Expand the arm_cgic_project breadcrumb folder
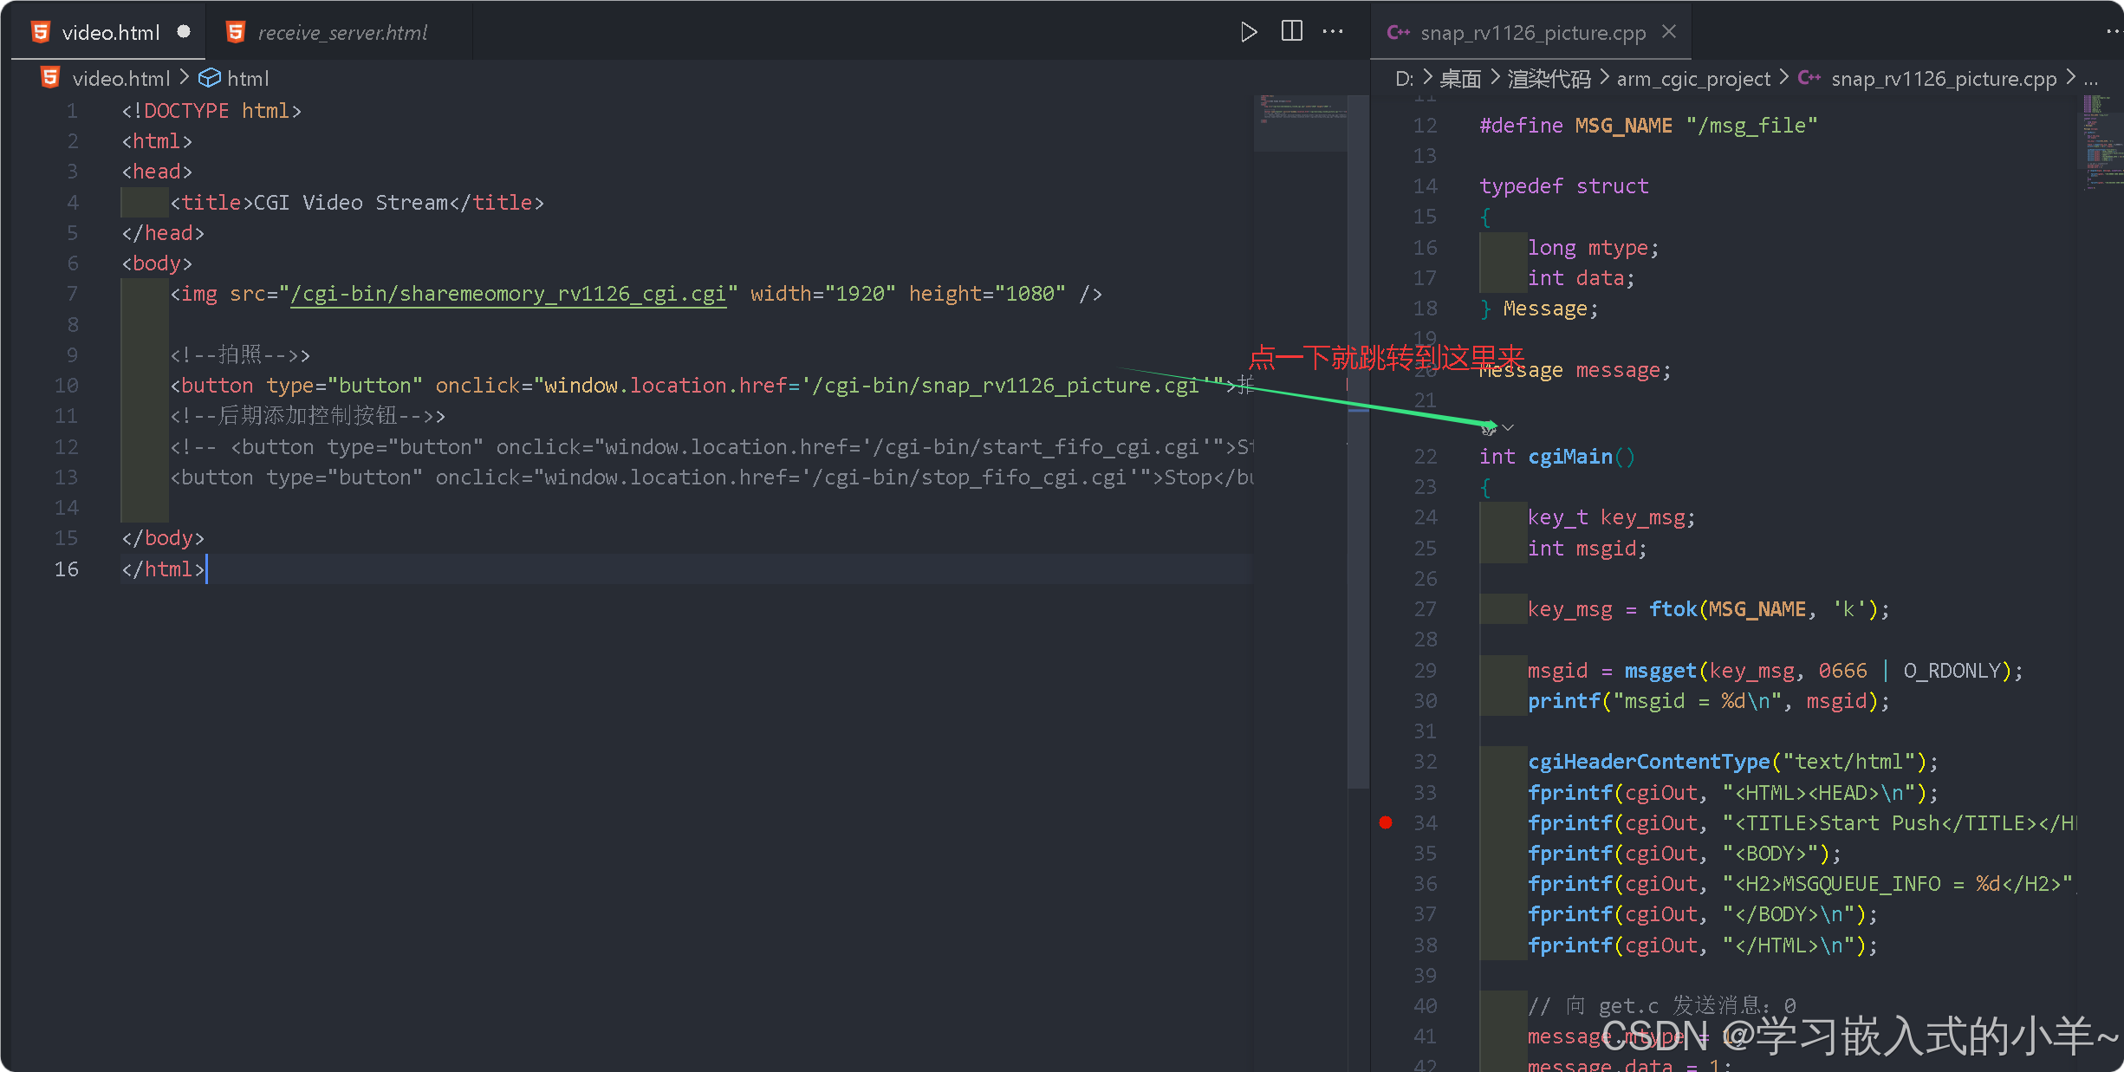The width and height of the screenshot is (2124, 1072). point(1692,79)
